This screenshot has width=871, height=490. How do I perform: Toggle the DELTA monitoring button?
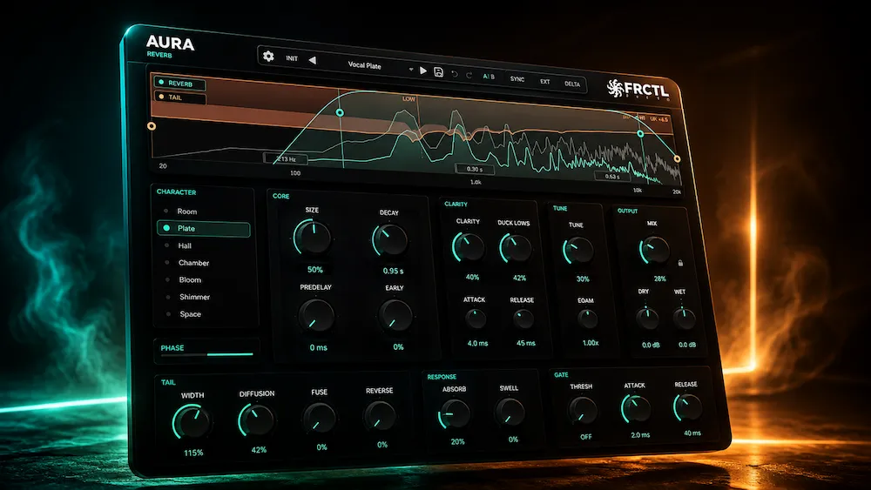coord(572,84)
